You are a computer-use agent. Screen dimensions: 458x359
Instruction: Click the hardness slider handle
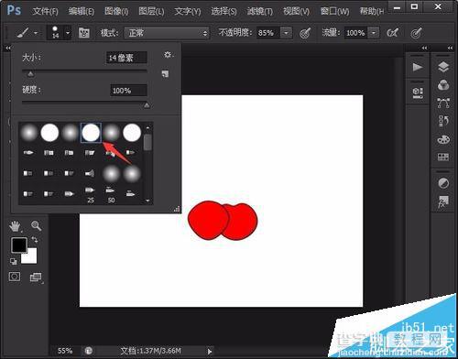(x=147, y=105)
